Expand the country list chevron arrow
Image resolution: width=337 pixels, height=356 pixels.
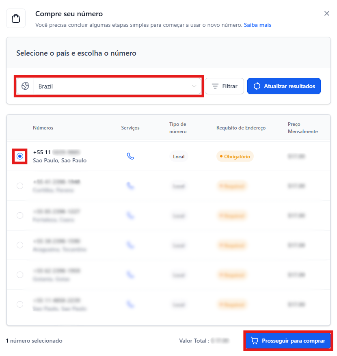click(194, 86)
